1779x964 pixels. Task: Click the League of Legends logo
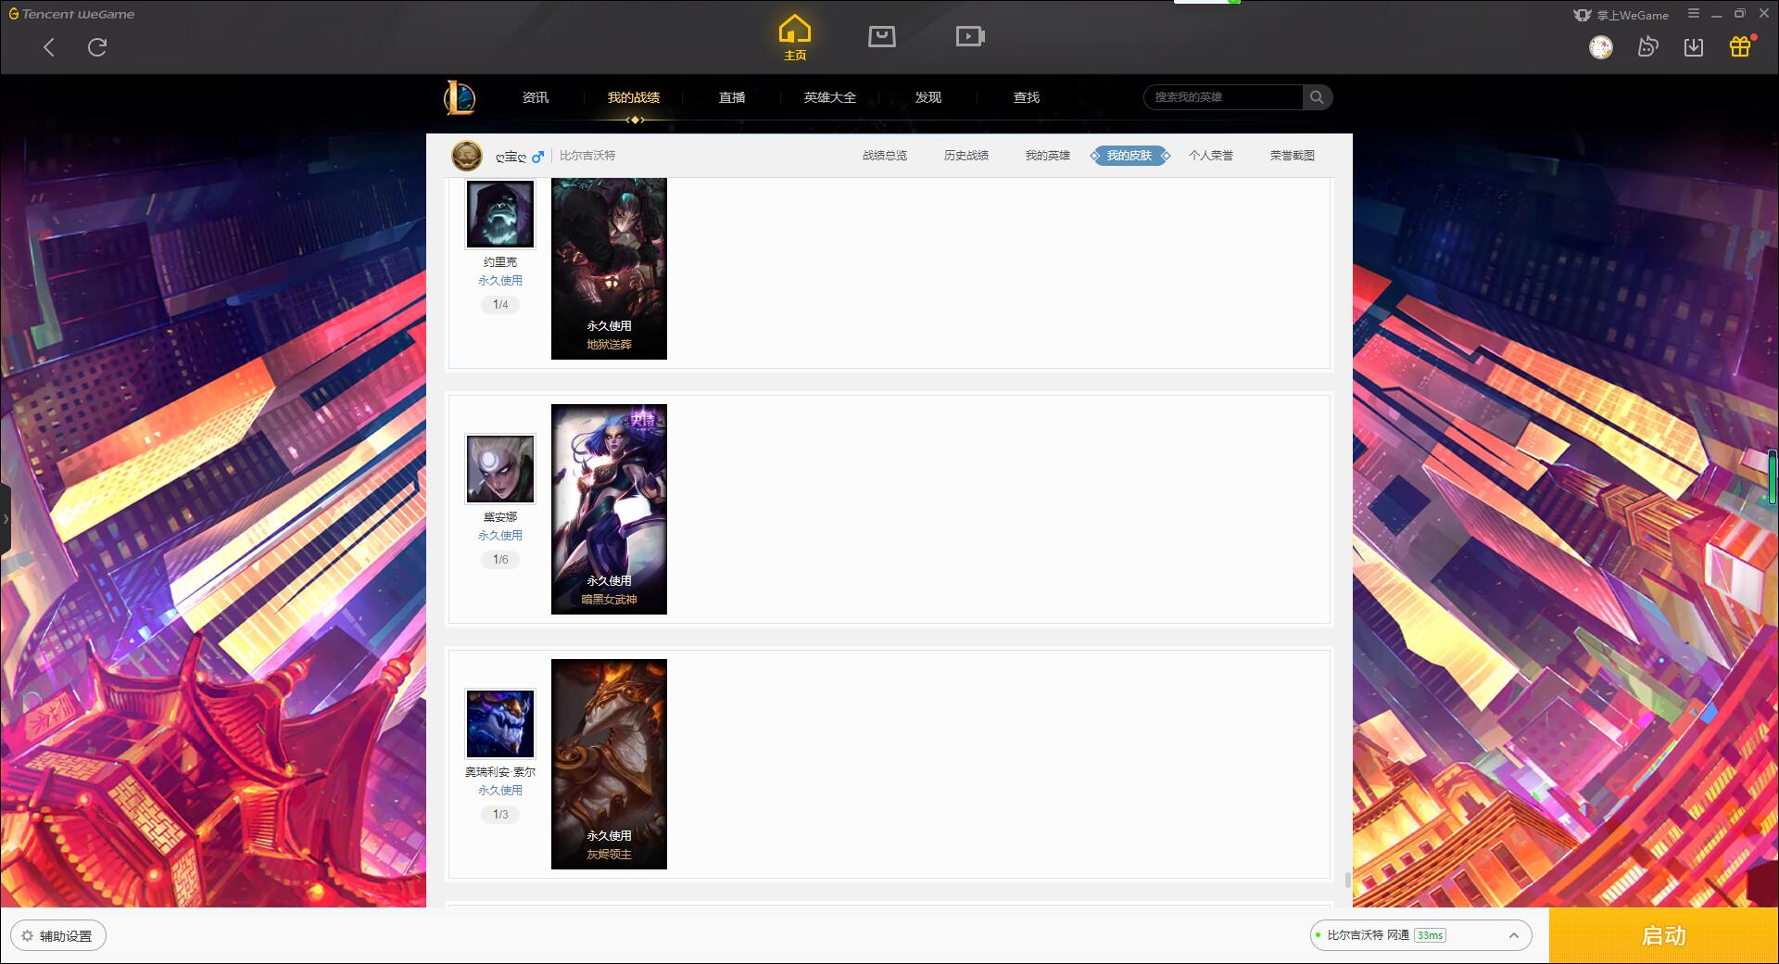click(x=460, y=97)
